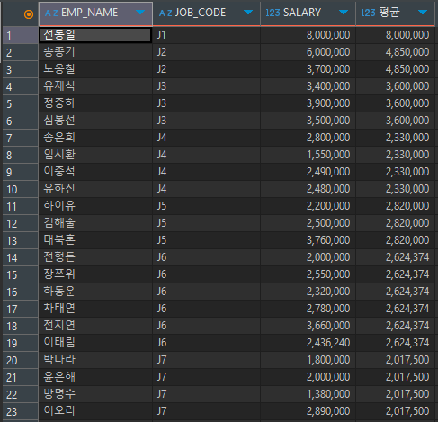Select the J5 job code for 김해술
Screen dimensions: 438x422
(207, 223)
